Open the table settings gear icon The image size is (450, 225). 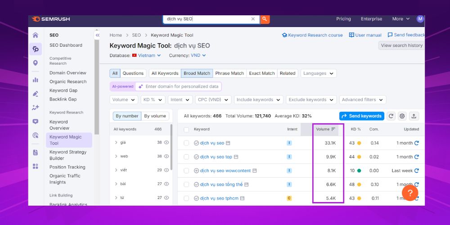point(402,116)
